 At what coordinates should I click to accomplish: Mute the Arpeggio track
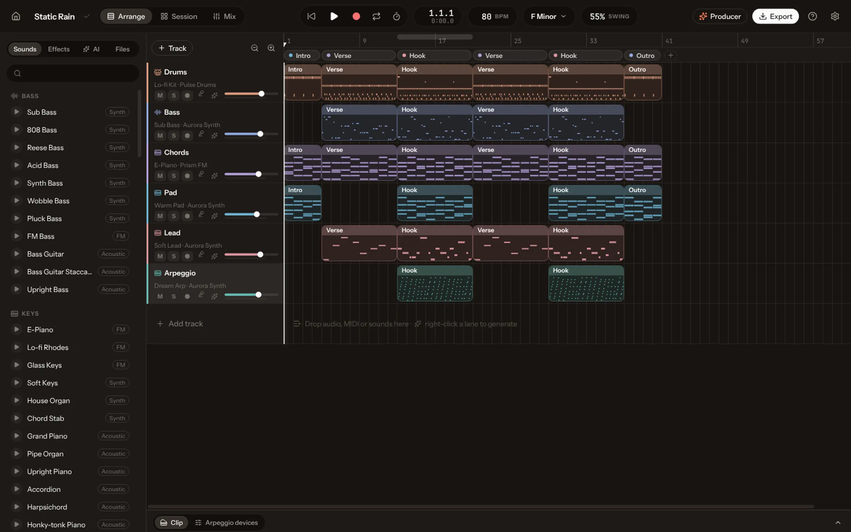coord(160,296)
